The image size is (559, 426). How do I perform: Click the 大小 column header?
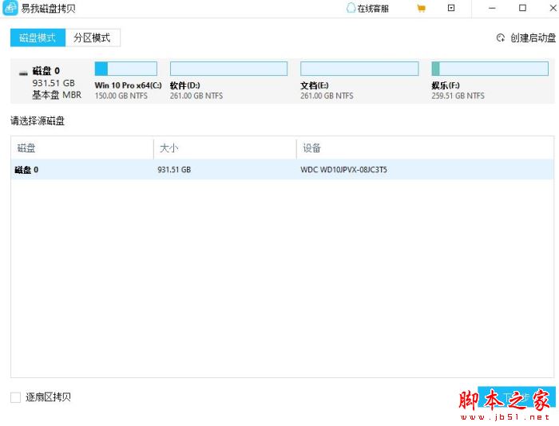[x=169, y=148]
